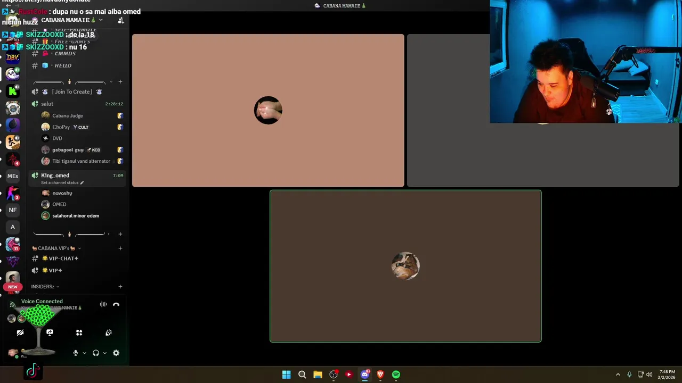Image resolution: width=682 pixels, height=383 pixels.
Task: Open the stickman server icon
Action: coord(13,142)
